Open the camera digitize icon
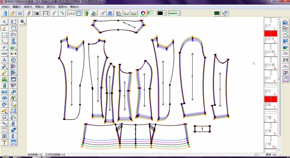 pos(36,13)
